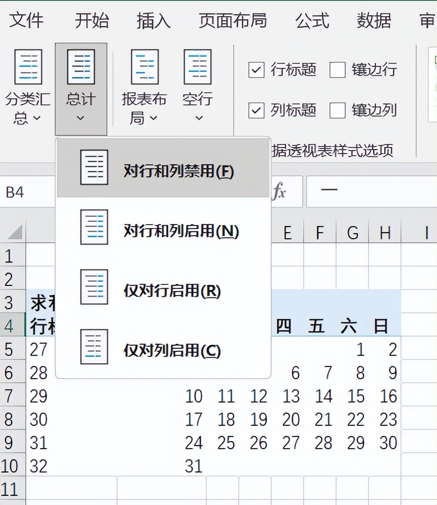Select the 对行和列禁用 option's list icon
Viewport: 437px width, 505px height.
click(93, 168)
